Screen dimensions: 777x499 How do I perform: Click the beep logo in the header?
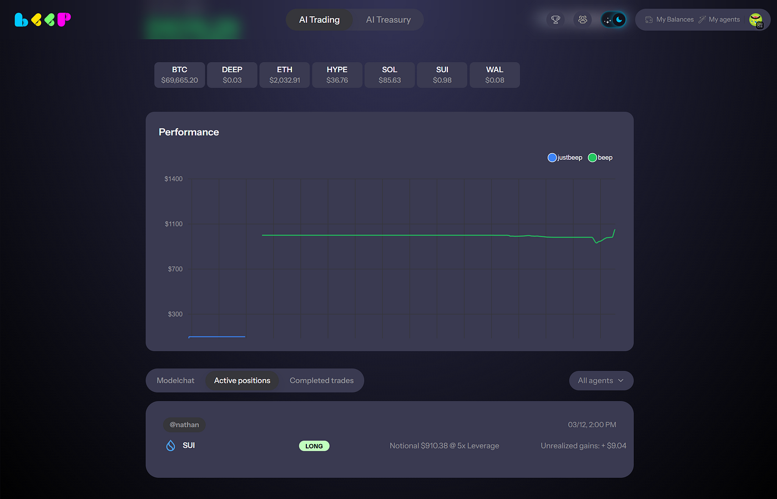pyautogui.click(x=43, y=20)
